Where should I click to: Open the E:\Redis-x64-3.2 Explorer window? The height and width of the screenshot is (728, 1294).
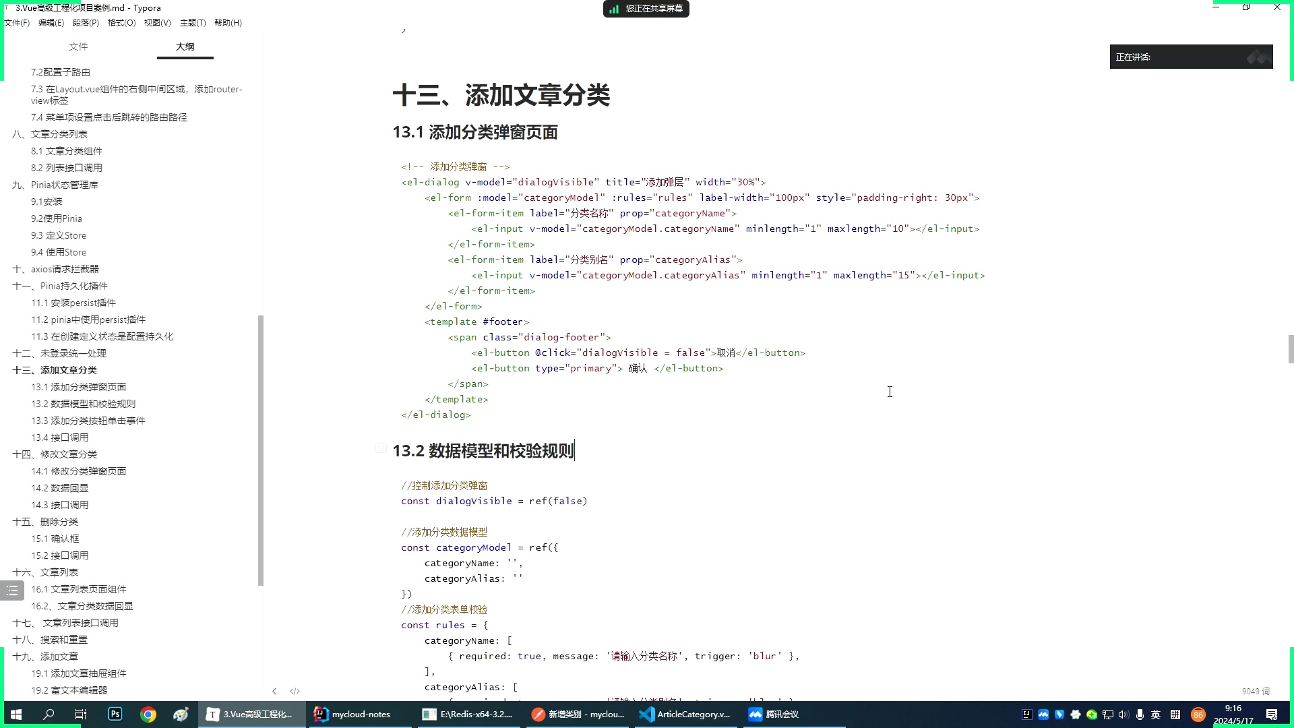468,714
